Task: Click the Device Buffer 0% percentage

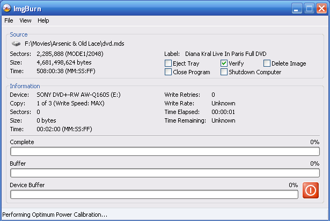Action: [294, 185]
